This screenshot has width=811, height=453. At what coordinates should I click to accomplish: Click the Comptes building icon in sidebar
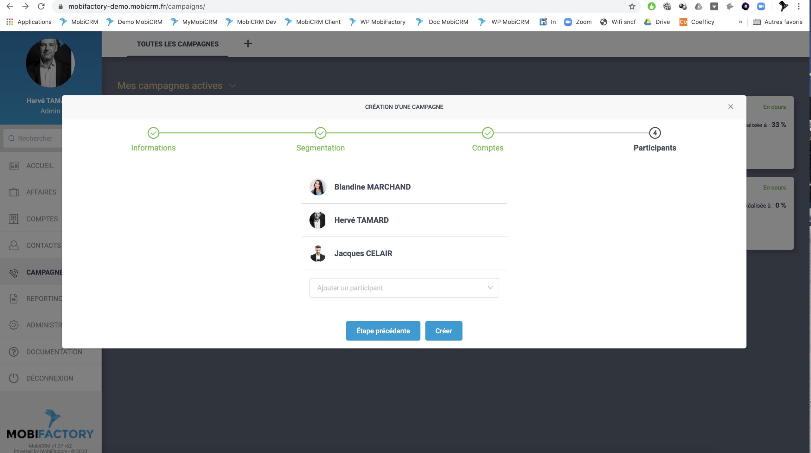[x=14, y=219]
